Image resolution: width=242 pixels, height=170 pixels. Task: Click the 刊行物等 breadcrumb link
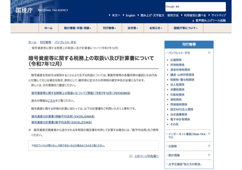[45, 42]
